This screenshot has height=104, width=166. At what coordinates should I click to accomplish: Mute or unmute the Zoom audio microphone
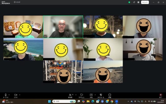pos(6,96)
